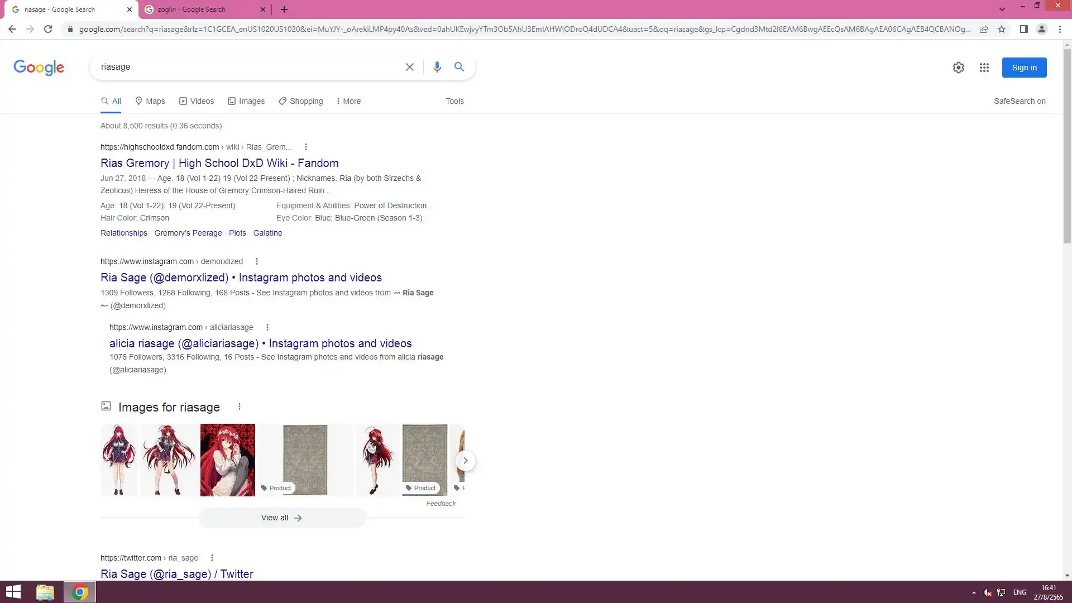The image size is (1072, 603).
Task: Reload the page
Action: click(x=48, y=29)
